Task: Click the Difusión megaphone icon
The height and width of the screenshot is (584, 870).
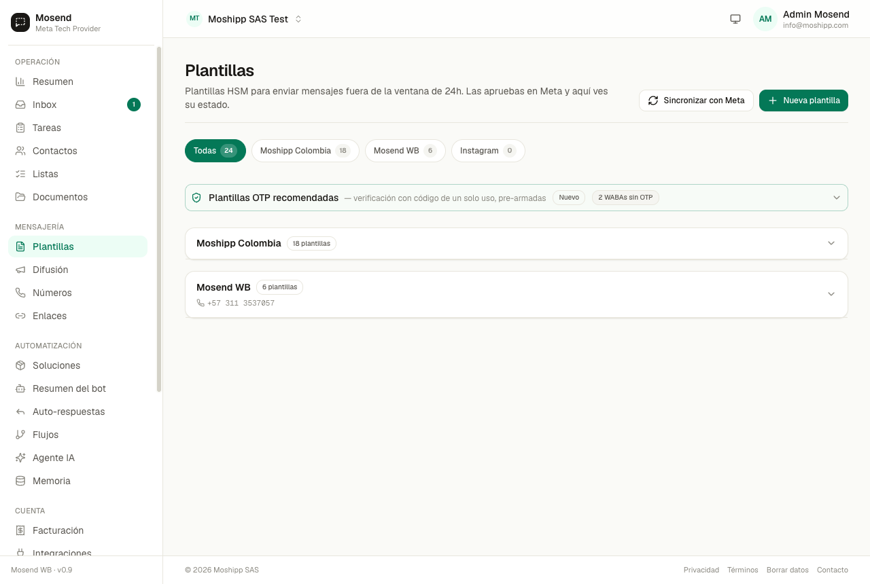Action: (20, 270)
